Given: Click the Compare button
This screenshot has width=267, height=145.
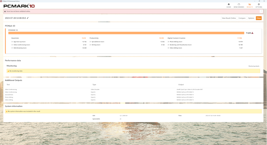Looking at the screenshot, I should 242,18.
